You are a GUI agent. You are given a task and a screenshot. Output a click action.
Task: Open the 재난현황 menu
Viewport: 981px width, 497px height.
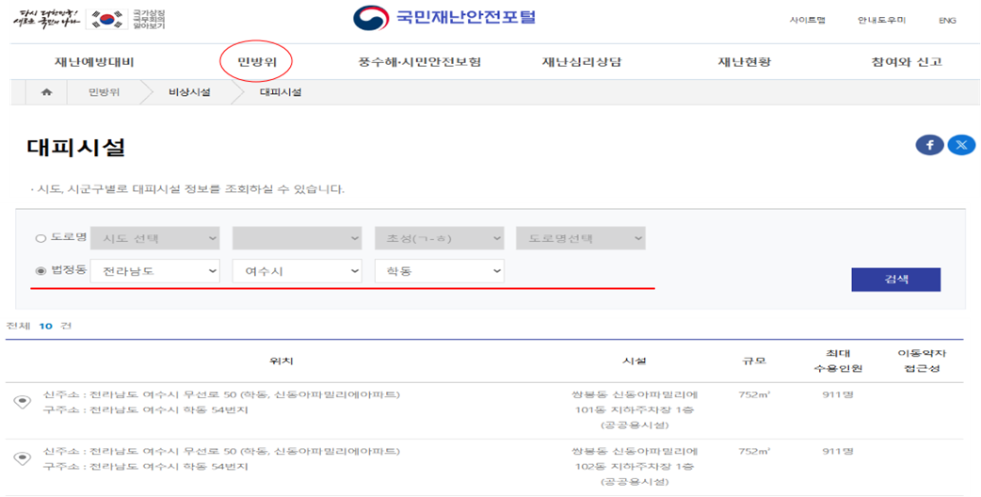[x=745, y=62]
